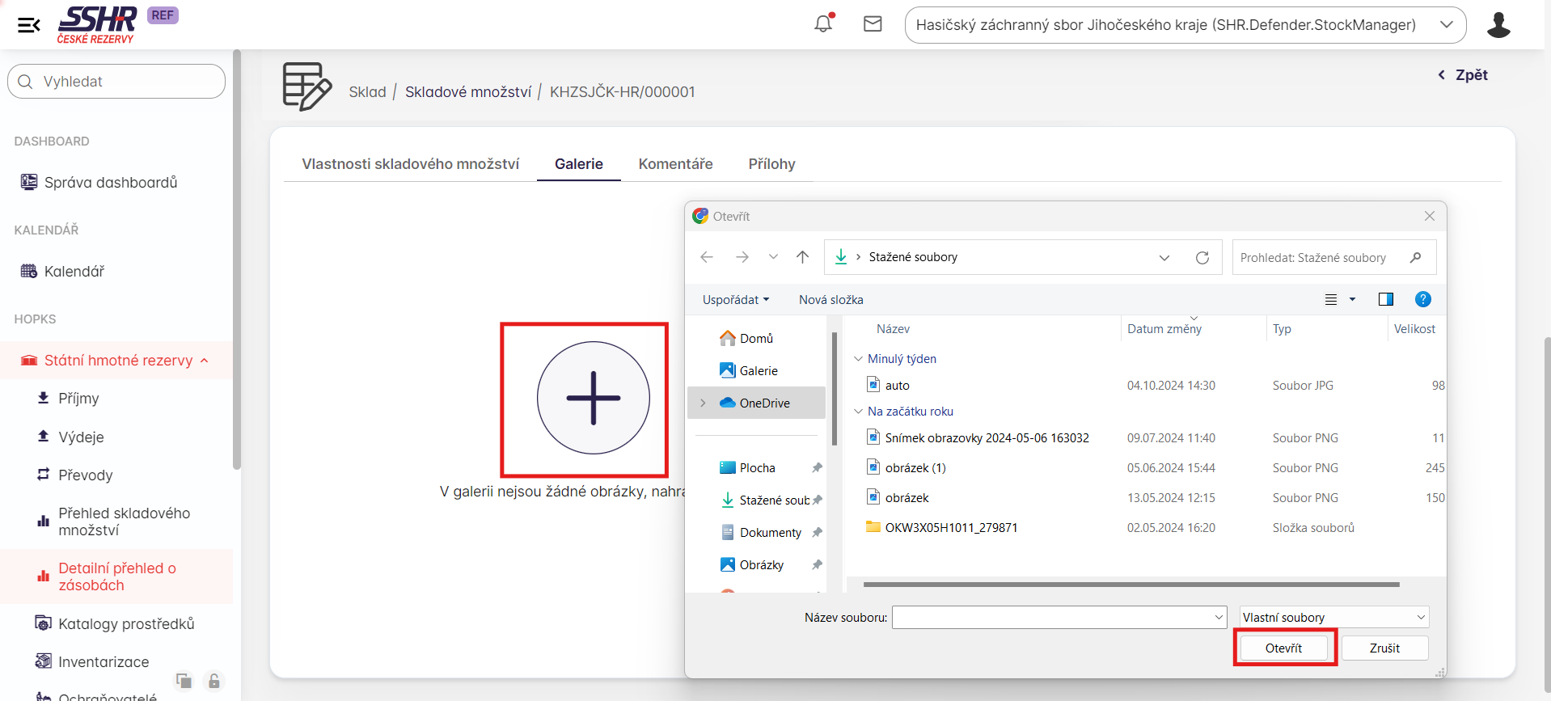Go up one folder level arrow
The height and width of the screenshot is (701, 1551).
pos(802,257)
